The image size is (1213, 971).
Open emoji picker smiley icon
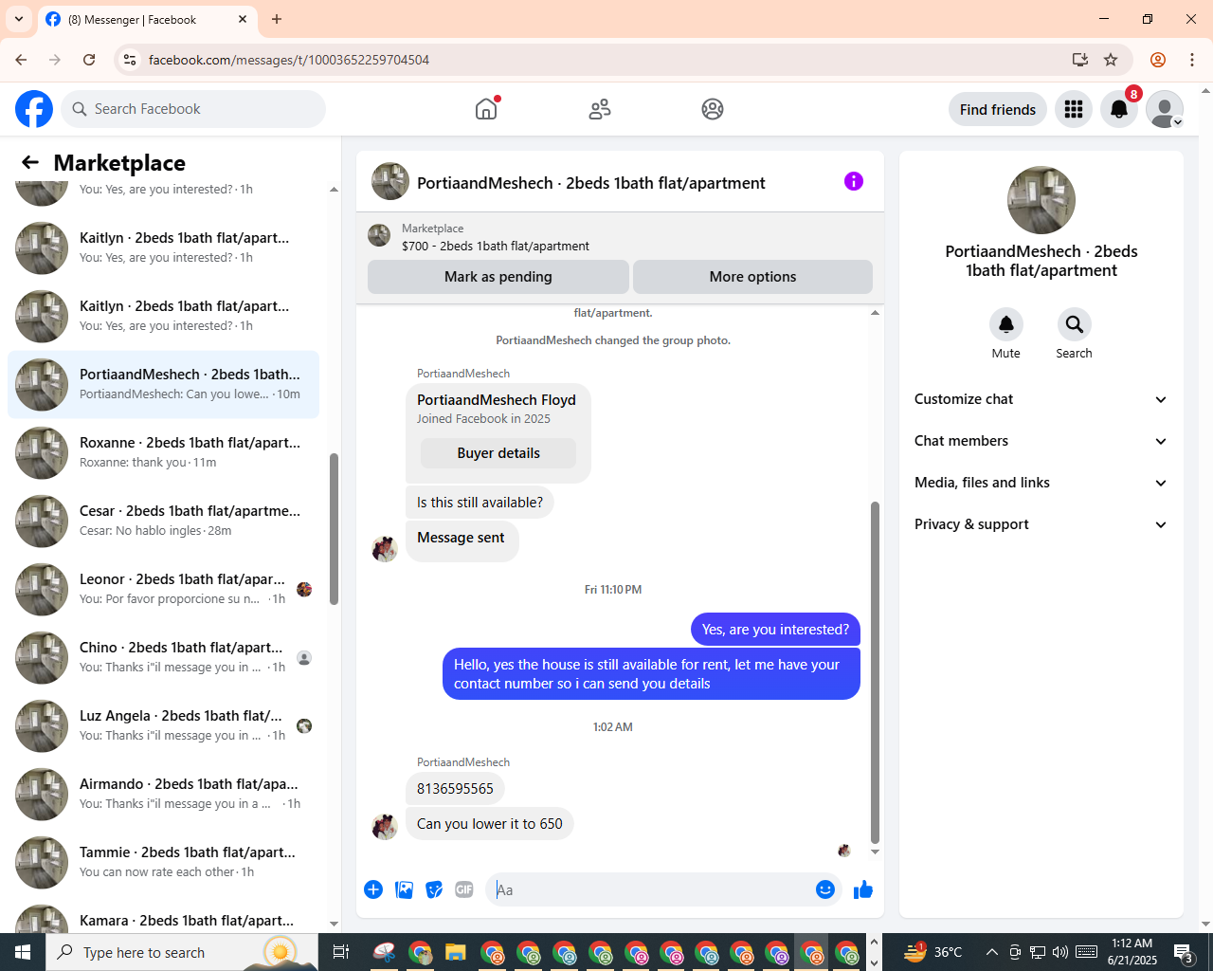coord(825,889)
